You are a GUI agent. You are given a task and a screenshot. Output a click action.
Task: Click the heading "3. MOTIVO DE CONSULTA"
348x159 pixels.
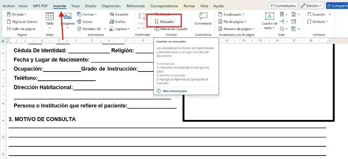(x=42, y=119)
